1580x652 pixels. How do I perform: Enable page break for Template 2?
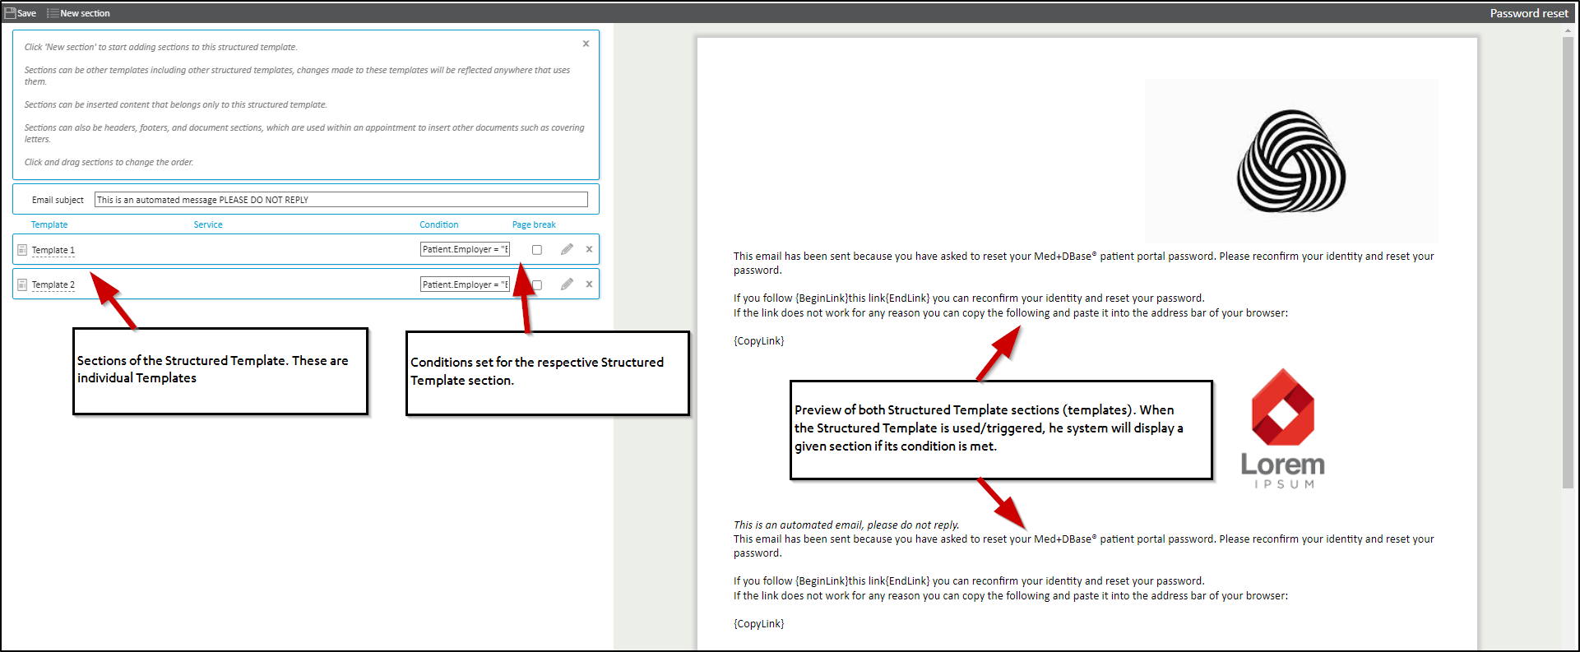(x=538, y=285)
